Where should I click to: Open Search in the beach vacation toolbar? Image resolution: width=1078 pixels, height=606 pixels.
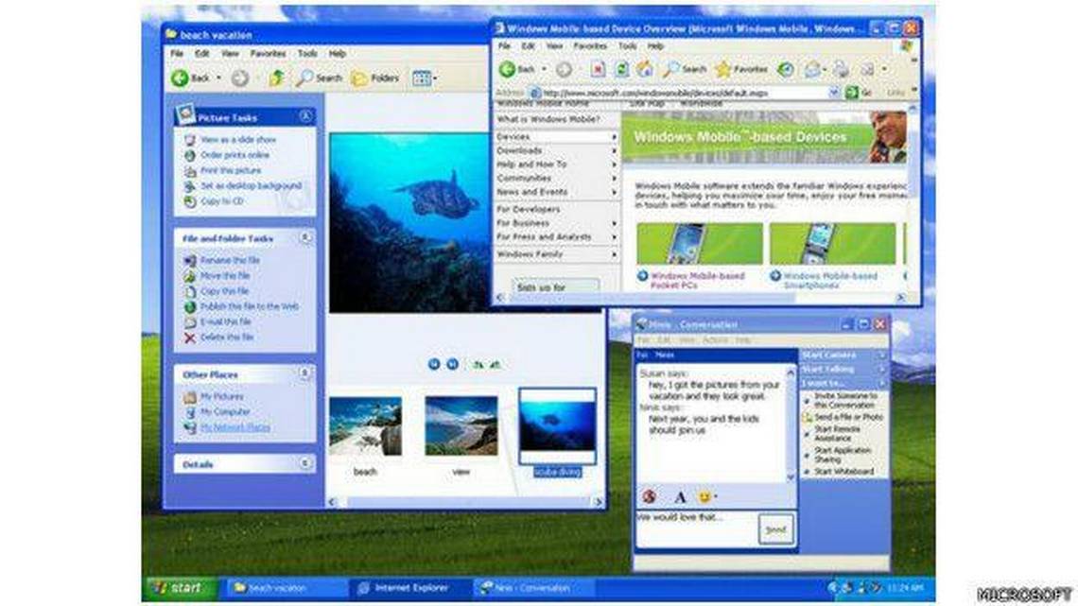[x=319, y=78]
